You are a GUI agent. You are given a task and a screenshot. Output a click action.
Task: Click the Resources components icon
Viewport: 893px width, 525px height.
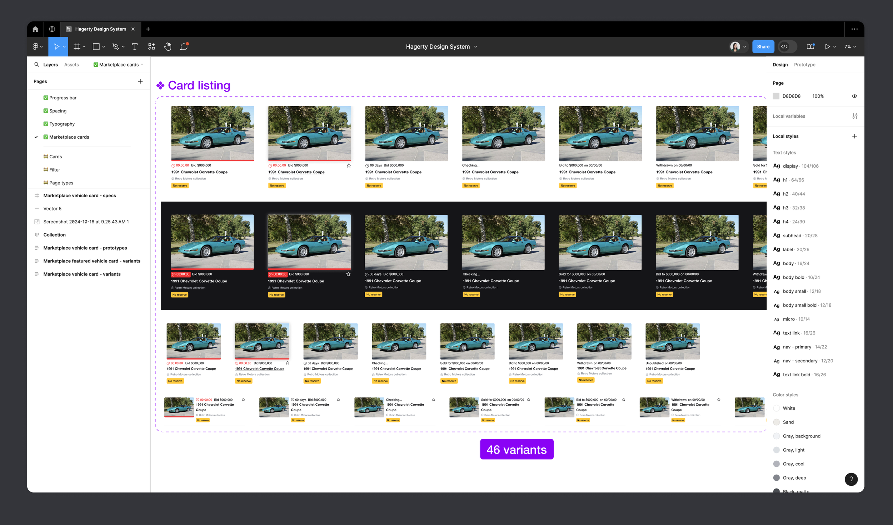tap(151, 46)
